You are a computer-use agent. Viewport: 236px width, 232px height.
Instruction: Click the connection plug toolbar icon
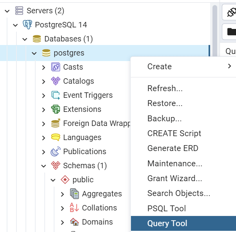[x=231, y=12]
